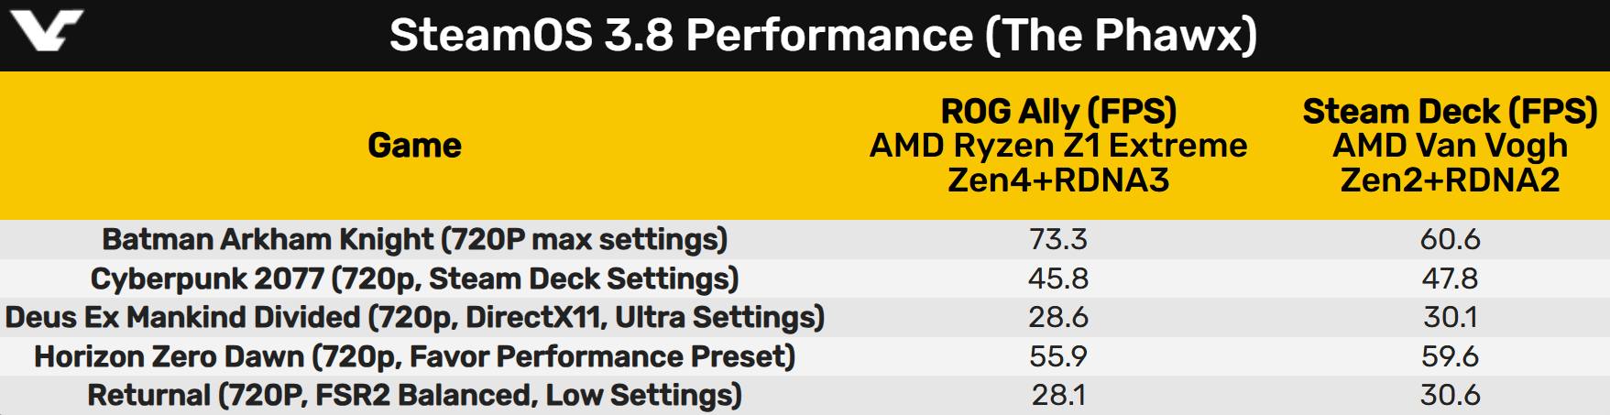Click the 59.6 Steam Deck Horizon value
1610x415 pixels.
tap(1450, 356)
